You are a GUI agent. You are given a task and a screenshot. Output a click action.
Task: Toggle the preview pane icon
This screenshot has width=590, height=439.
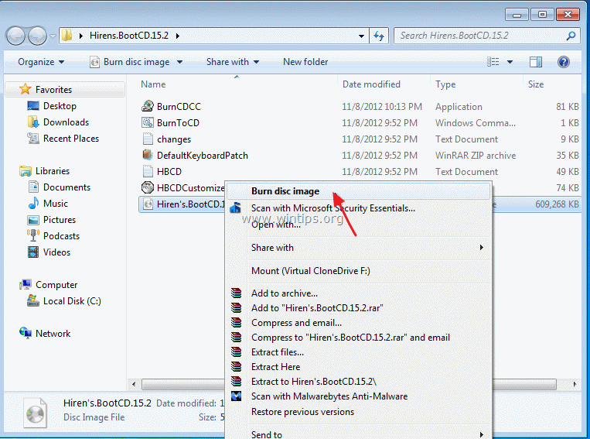535,62
